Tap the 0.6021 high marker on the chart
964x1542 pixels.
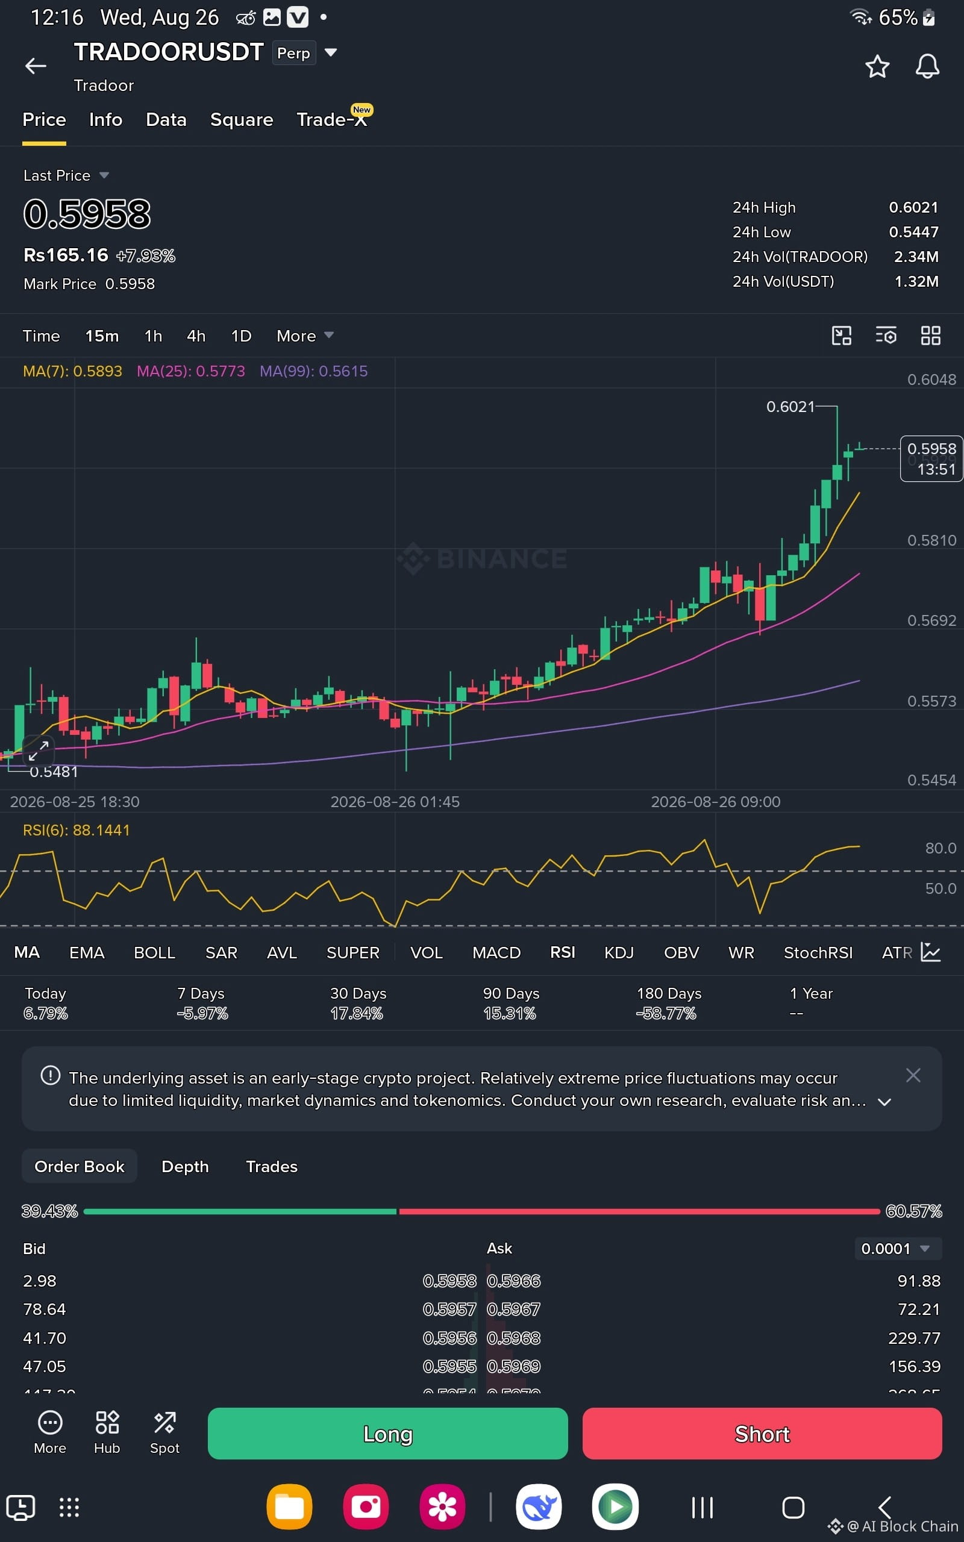790,407
